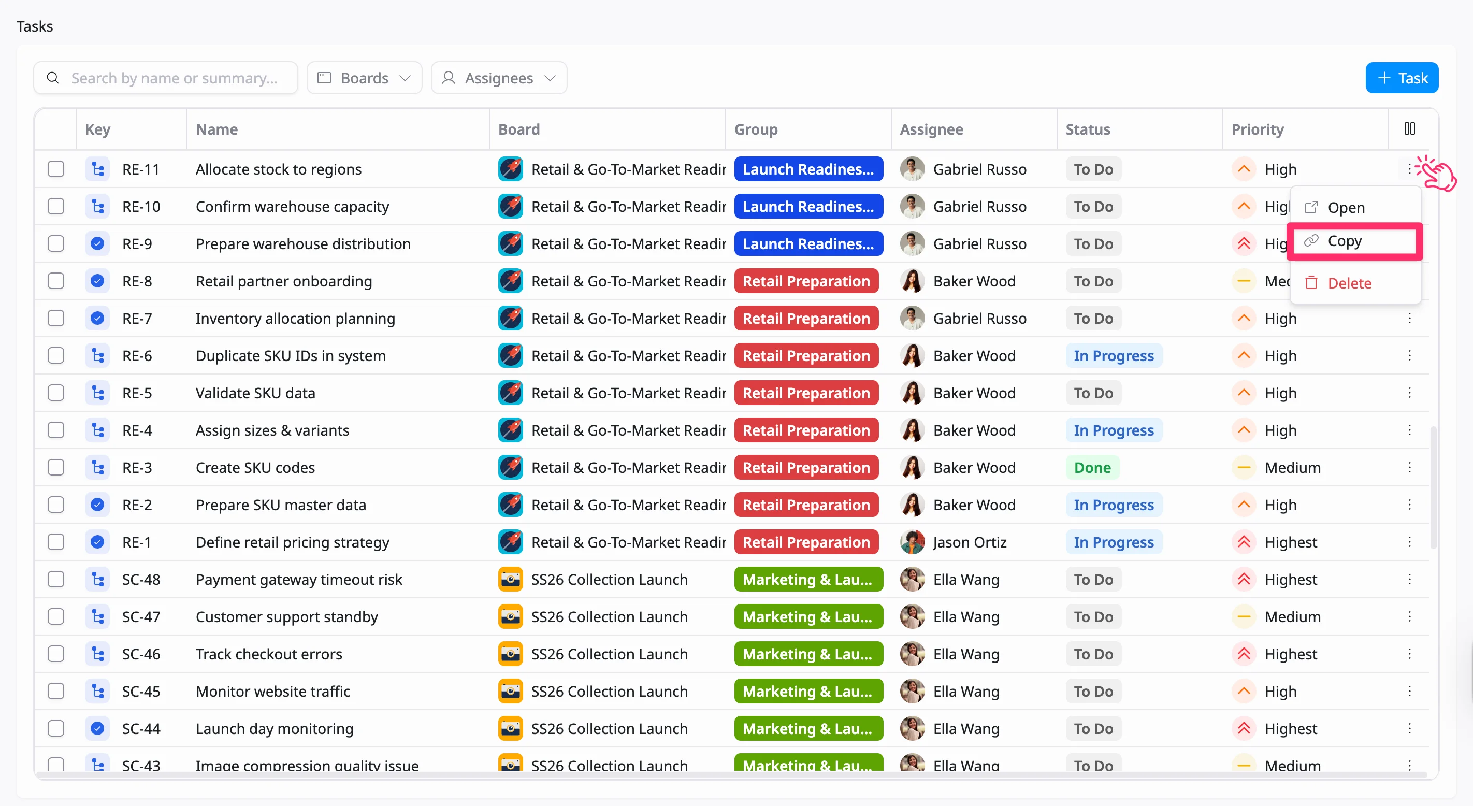Select the checkbox for SC-48
The height and width of the screenshot is (806, 1473).
tap(55, 580)
